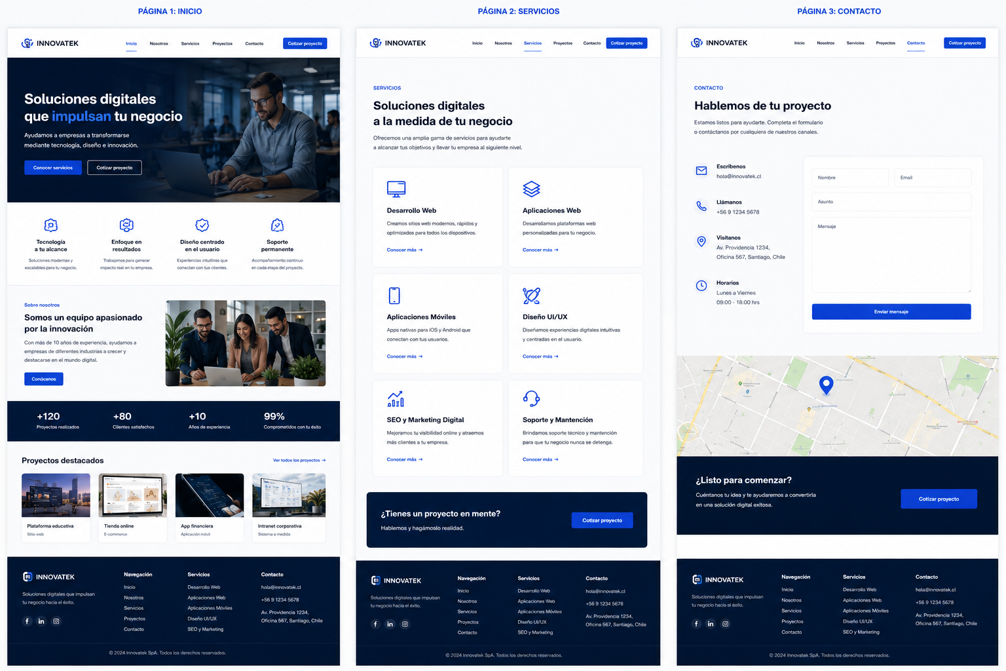Open Conocer más under Aplicaciones Web

pos(540,250)
